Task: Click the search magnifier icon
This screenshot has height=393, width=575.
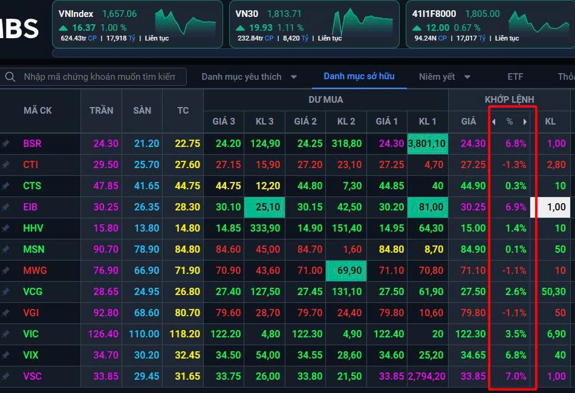Action: click(x=10, y=77)
